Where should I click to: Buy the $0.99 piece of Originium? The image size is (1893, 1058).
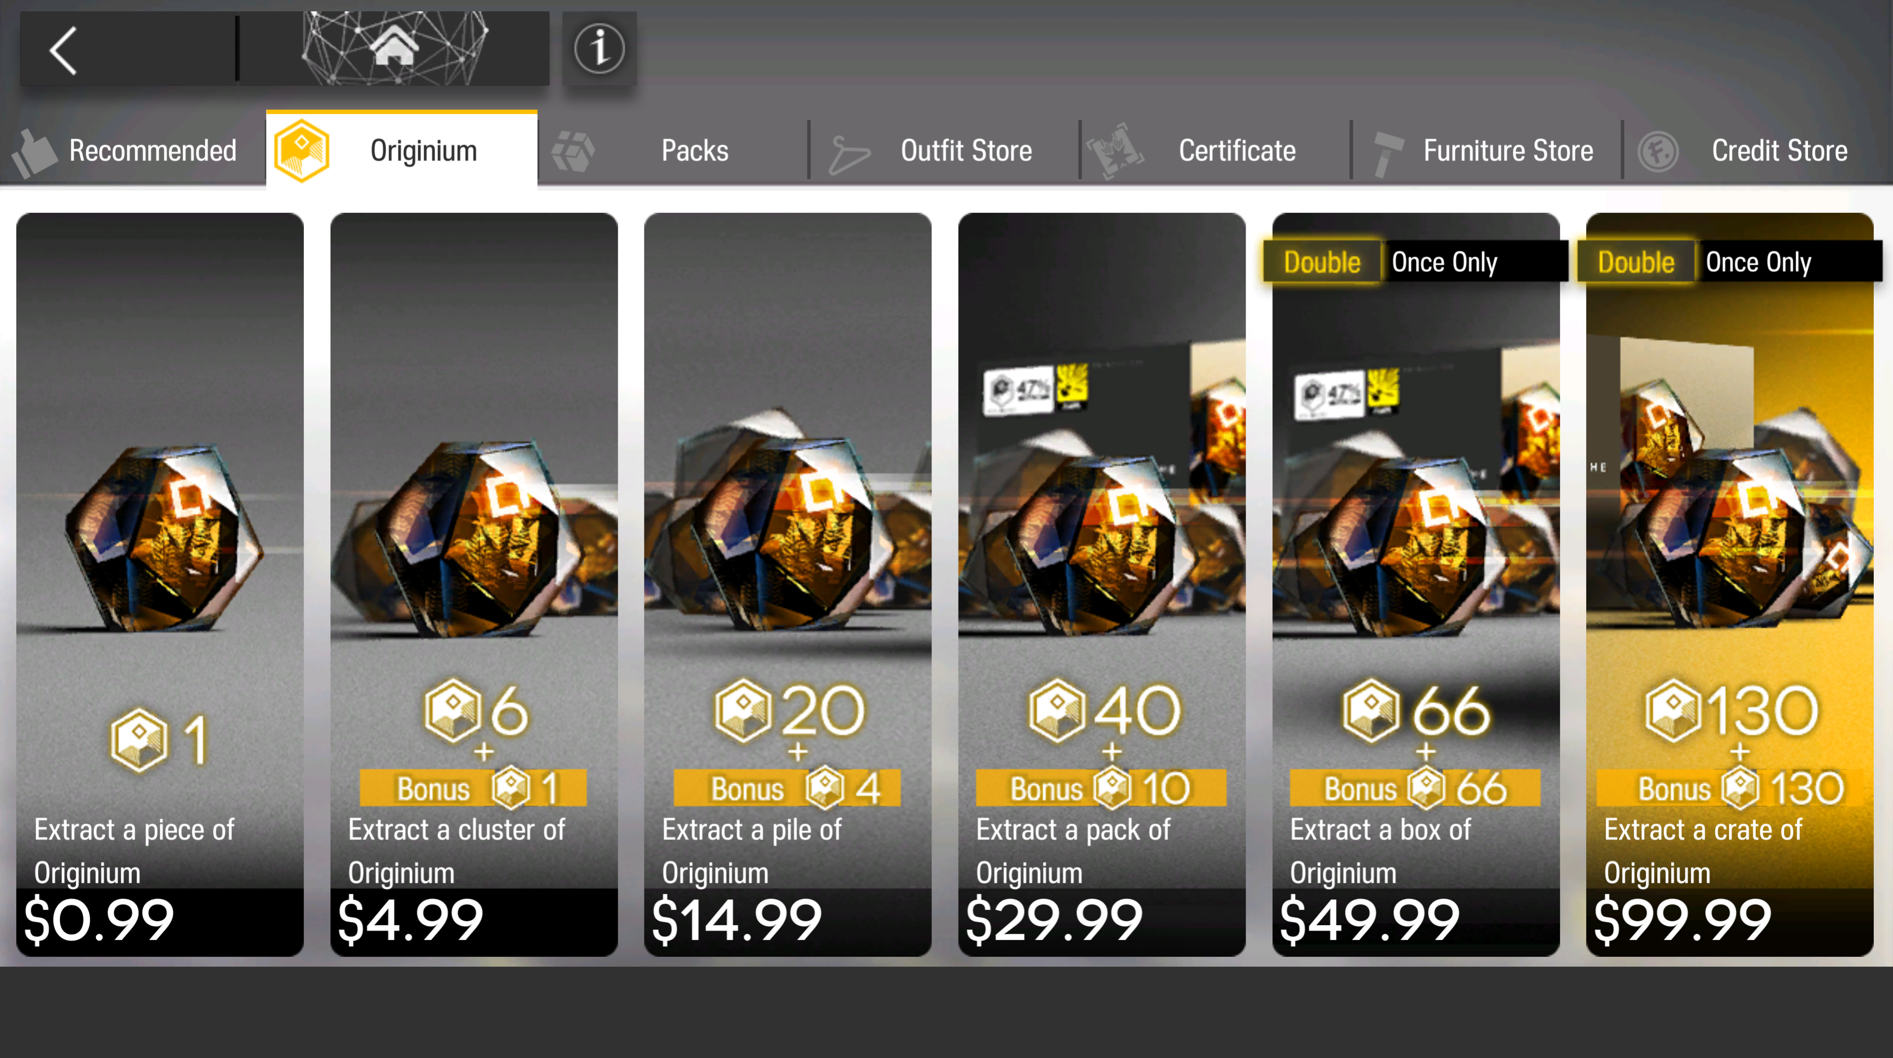coord(160,584)
